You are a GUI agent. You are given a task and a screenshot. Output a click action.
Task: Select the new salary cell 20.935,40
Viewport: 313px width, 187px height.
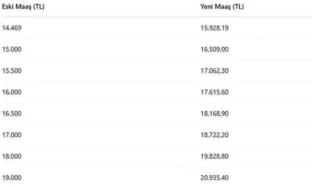[214, 178]
